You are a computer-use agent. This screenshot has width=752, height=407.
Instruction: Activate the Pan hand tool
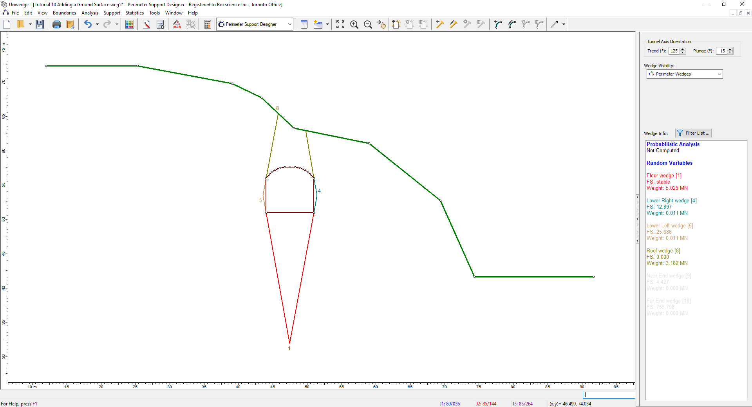click(381, 24)
